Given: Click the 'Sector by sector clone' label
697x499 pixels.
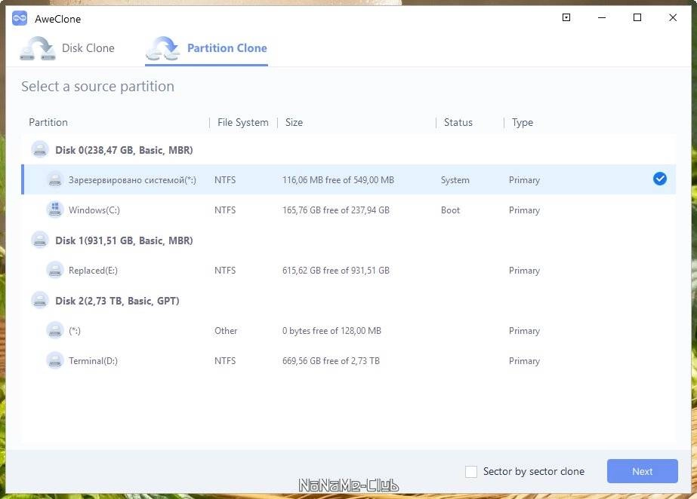Looking at the screenshot, I should [534, 471].
